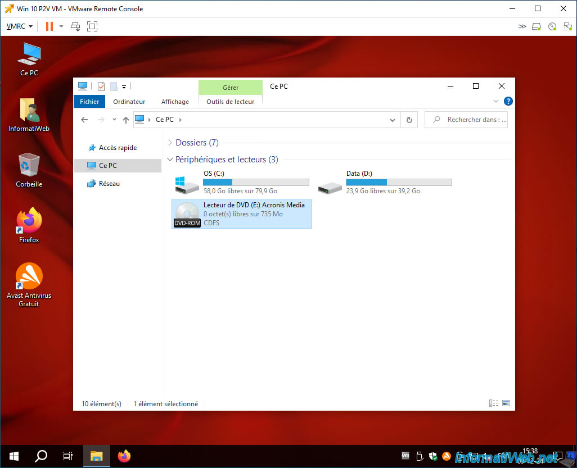Click the Rechercher dans search field
The width and height of the screenshot is (577, 468).
coord(466,120)
